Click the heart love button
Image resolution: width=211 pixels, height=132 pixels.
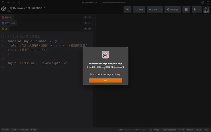(x=127, y=9)
